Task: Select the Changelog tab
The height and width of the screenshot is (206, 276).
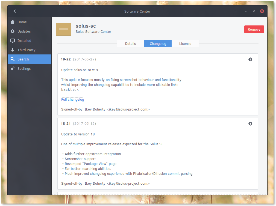Action: coord(158,43)
